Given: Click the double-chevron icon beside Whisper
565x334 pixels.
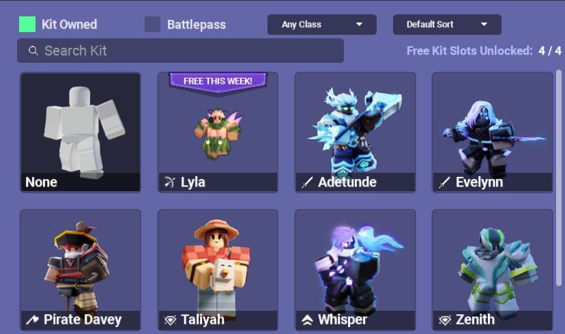Looking at the screenshot, I should point(307,320).
